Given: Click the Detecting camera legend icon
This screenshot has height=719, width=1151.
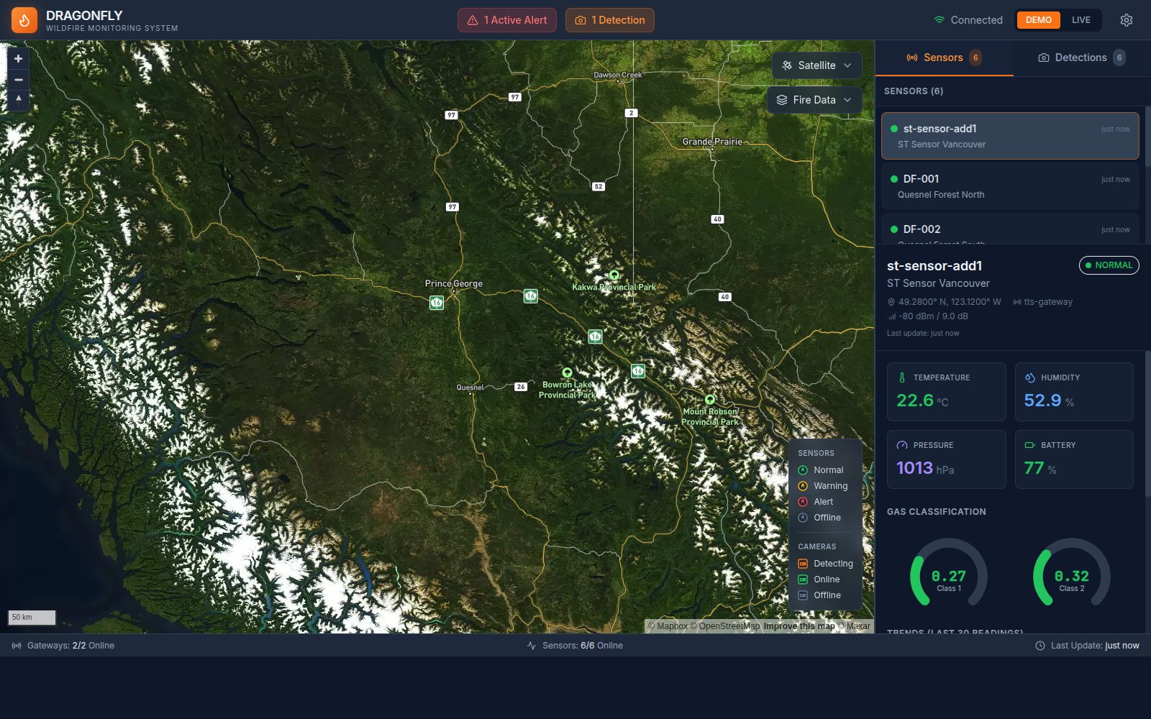Looking at the screenshot, I should [804, 564].
